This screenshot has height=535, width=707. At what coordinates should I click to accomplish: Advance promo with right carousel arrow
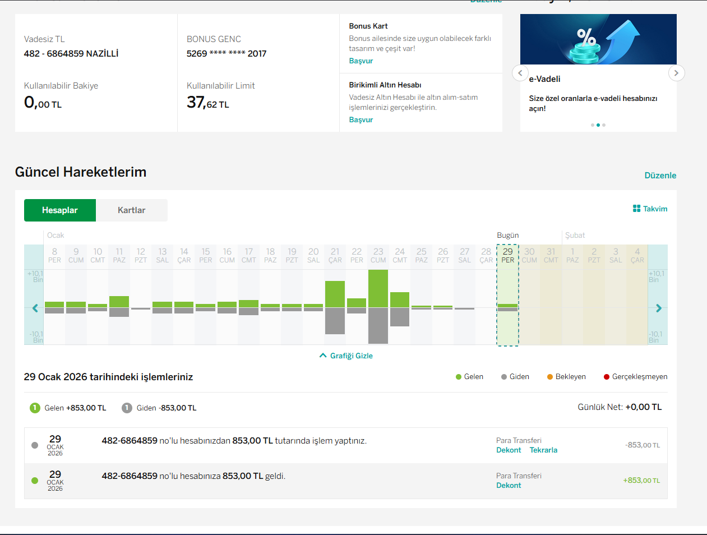point(676,73)
